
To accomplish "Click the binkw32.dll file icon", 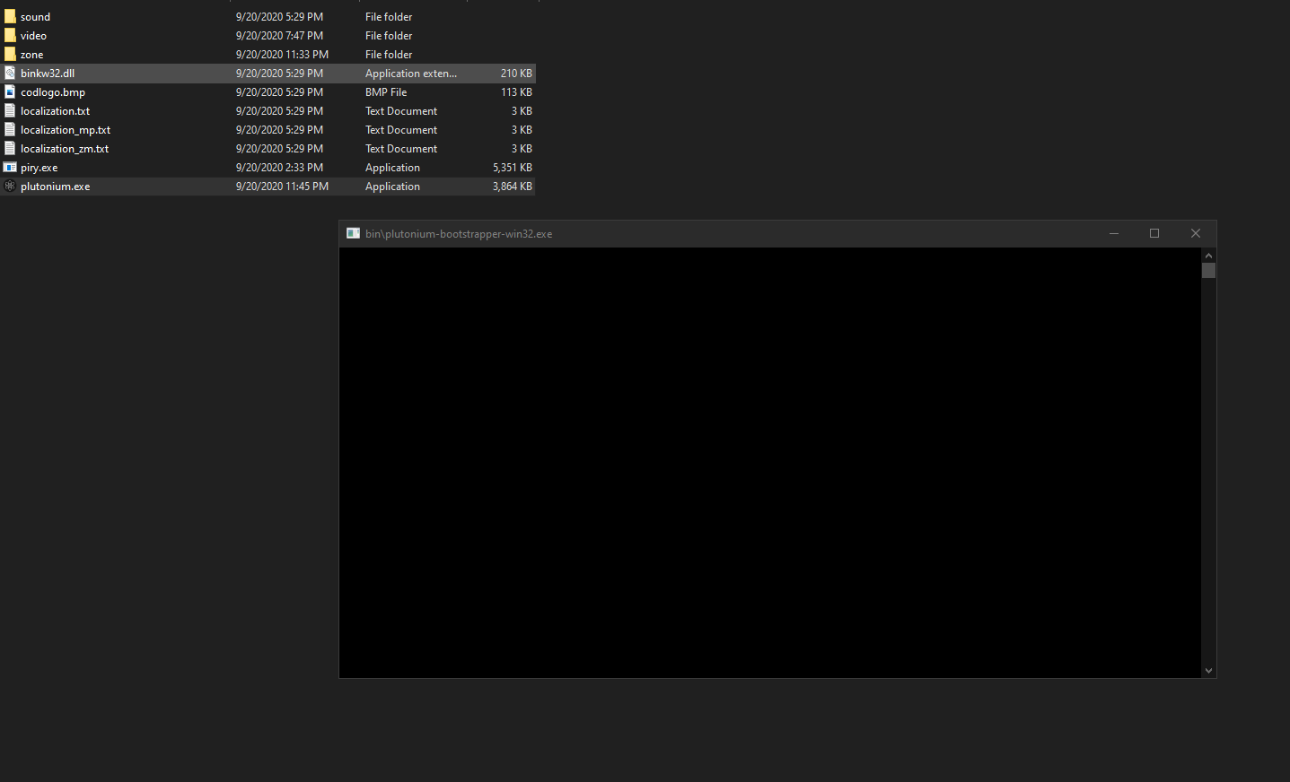I will [10, 73].
